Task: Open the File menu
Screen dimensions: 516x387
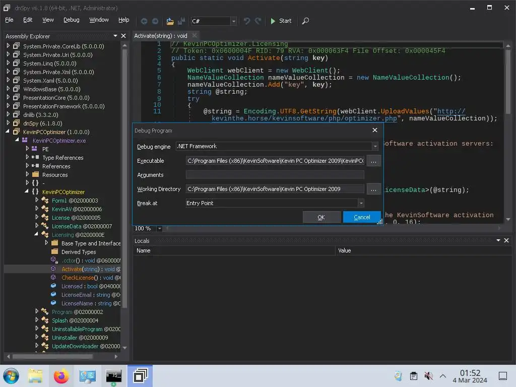Action: click(x=9, y=20)
